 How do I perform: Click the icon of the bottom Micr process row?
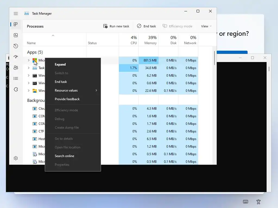[x=35, y=162]
